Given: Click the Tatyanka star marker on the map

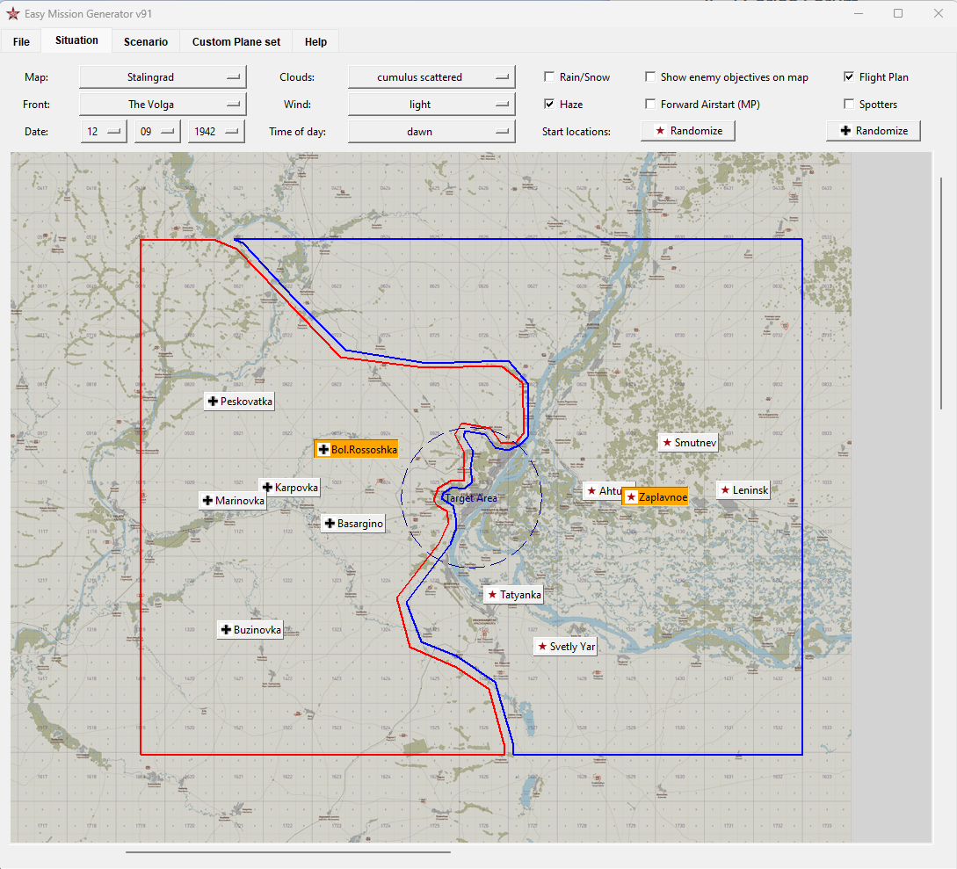Looking at the screenshot, I should [x=512, y=594].
